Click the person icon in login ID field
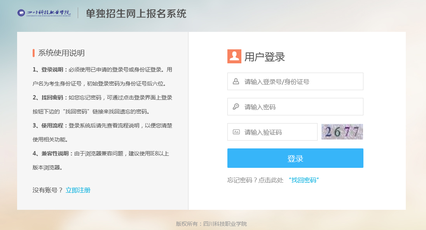This screenshot has width=426, height=230. click(236, 81)
